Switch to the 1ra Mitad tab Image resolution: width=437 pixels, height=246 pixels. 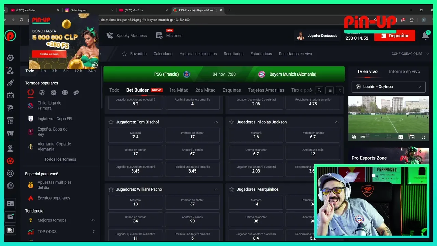pyautogui.click(x=179, y=90)
